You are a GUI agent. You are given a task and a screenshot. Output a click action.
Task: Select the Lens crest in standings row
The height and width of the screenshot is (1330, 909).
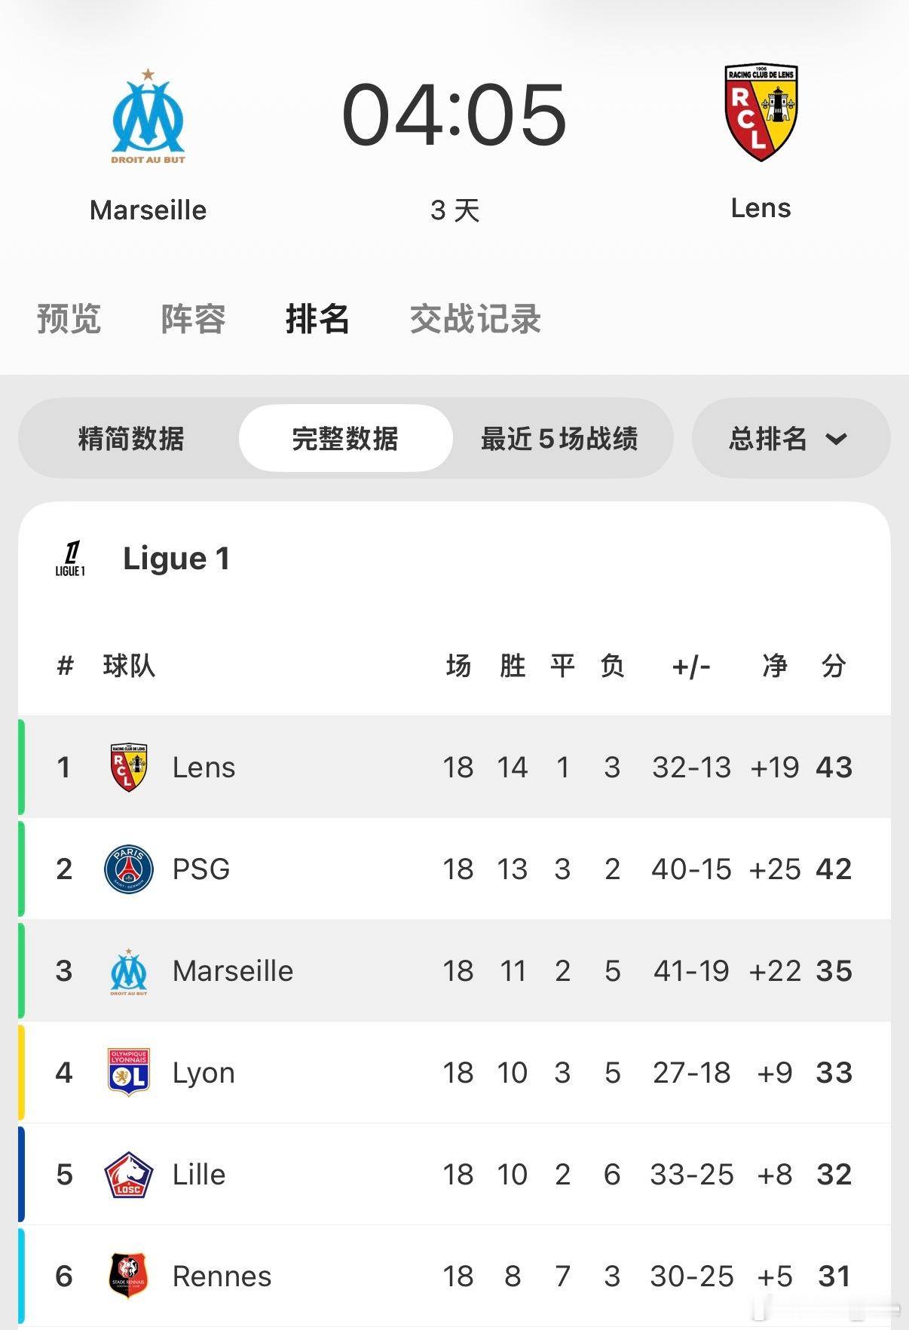(129, 768)
